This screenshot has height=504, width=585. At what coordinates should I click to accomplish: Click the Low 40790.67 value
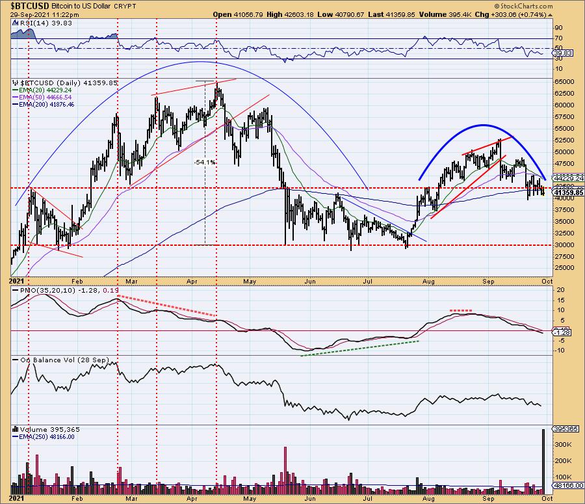click(x=341, y=14)
